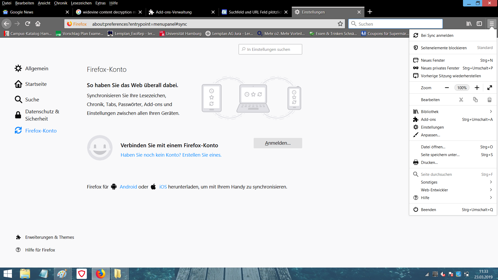Click the zoom out minus icon
This screenshot has width=498, height=280.
(x=447, y=88)
